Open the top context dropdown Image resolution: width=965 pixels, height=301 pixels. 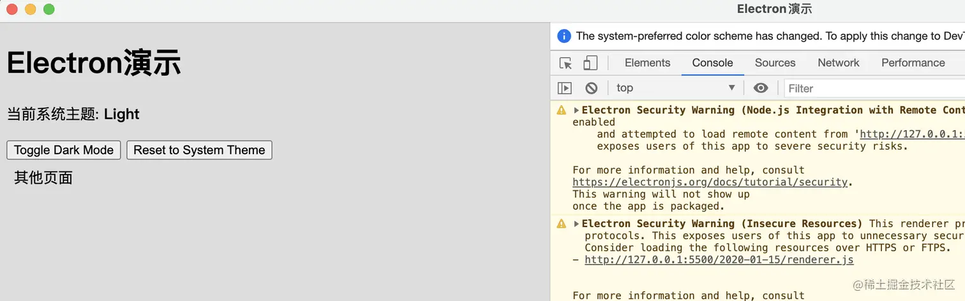676,88
